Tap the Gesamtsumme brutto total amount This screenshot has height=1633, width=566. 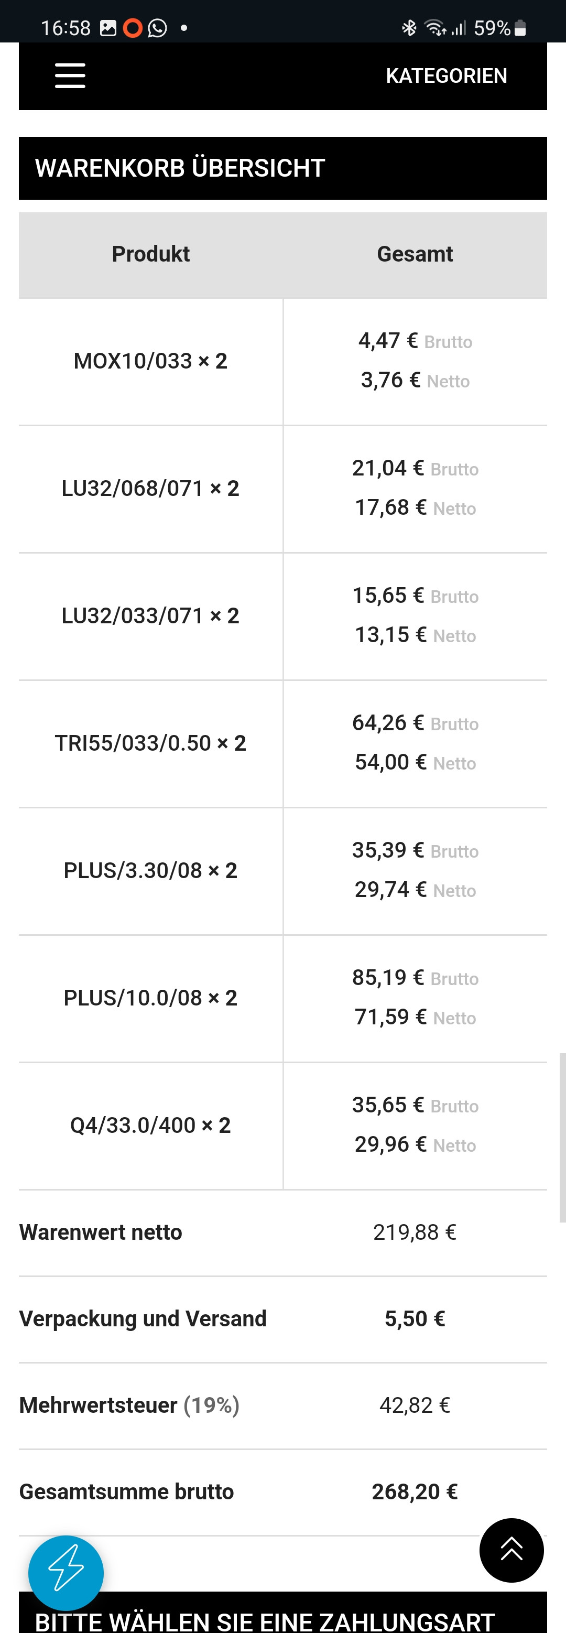click(415, 1491)
